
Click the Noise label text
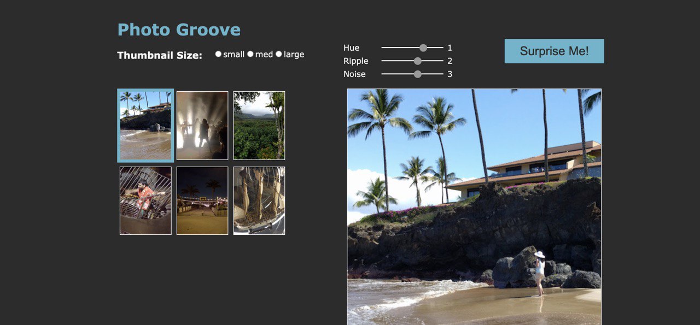(x=354, y=74)
